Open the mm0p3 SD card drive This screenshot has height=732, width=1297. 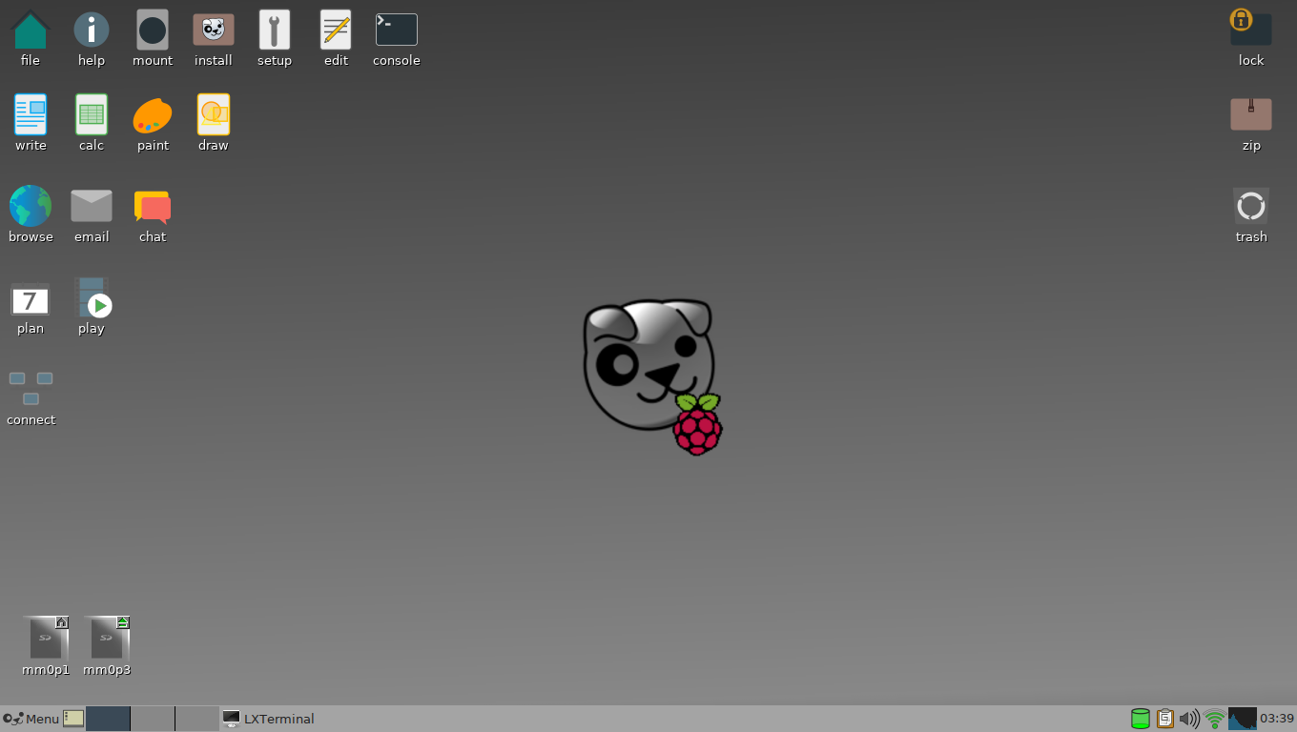107,638
